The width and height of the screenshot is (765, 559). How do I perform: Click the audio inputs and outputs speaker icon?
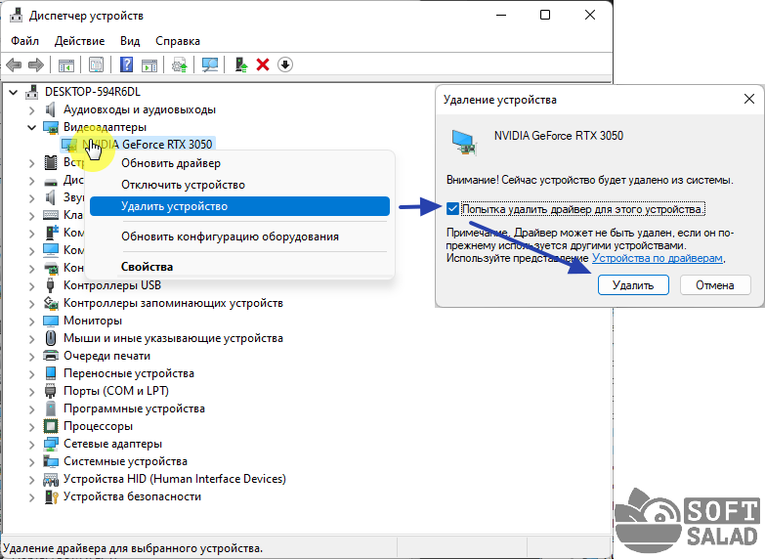coord(50,109)
